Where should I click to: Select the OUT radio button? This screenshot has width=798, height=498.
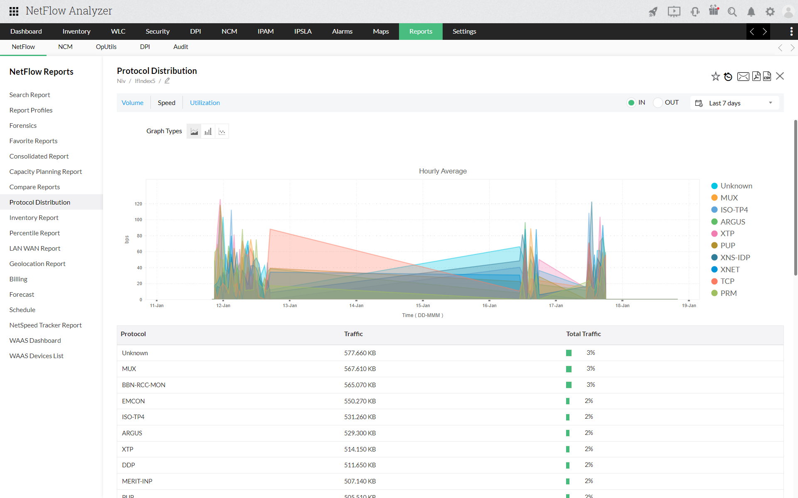[658, 103]
